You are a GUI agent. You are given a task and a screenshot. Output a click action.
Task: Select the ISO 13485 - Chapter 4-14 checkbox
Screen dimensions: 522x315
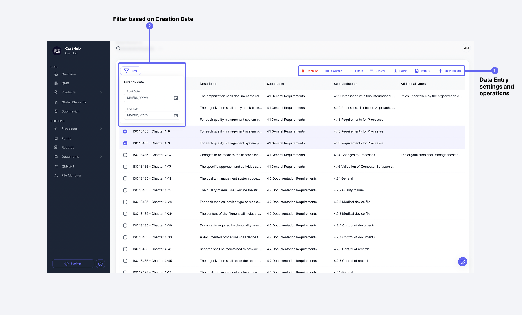coord(125,155)
